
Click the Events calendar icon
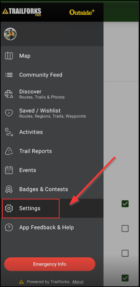(9, 170)
